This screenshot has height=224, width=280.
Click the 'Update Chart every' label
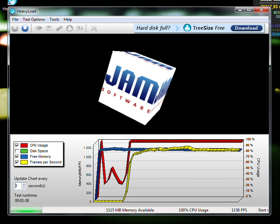coord(31,179)
